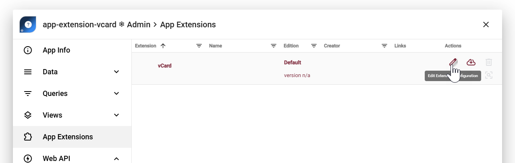Click the app logo icon in header

coord(28,24)
